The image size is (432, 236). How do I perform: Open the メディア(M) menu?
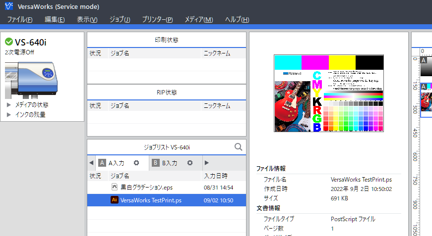point(199,19)
